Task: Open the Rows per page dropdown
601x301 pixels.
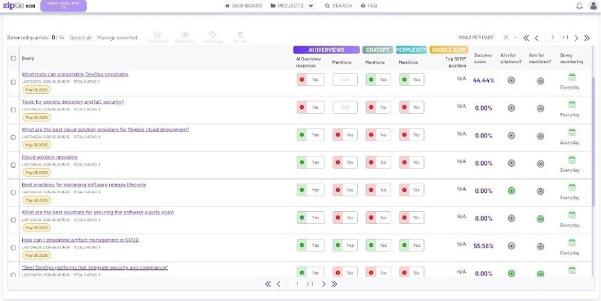Action: [x=510, y=37]
